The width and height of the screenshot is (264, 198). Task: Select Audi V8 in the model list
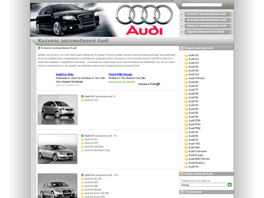coord(193,167)
